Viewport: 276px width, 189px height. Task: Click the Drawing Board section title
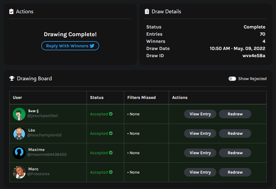click(34, 78)
